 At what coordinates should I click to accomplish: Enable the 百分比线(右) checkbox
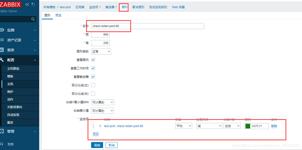pos(93,94)
